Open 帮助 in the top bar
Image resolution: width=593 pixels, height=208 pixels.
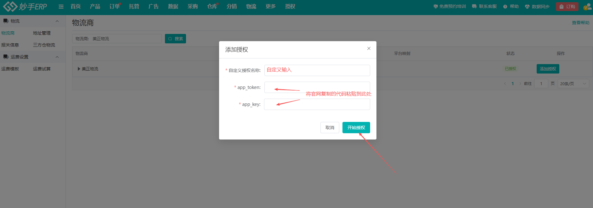511,7
